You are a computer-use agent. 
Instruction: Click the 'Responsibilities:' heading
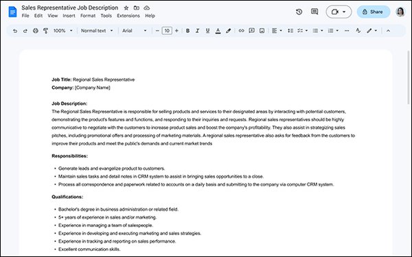click(x=69, y=156)
